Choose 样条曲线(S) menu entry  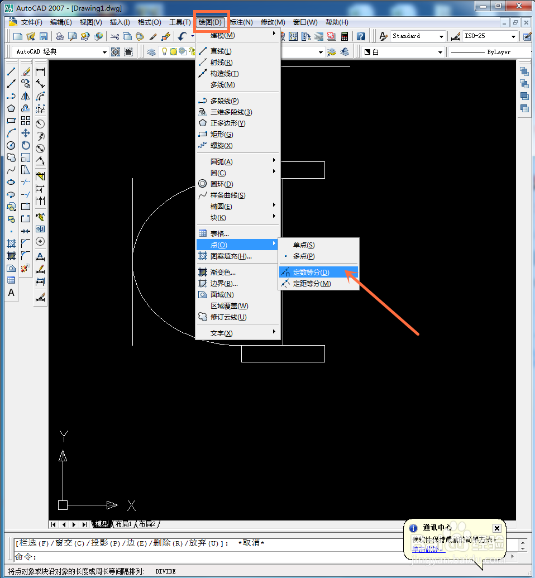pyautogui.click(x=237, y=195)
